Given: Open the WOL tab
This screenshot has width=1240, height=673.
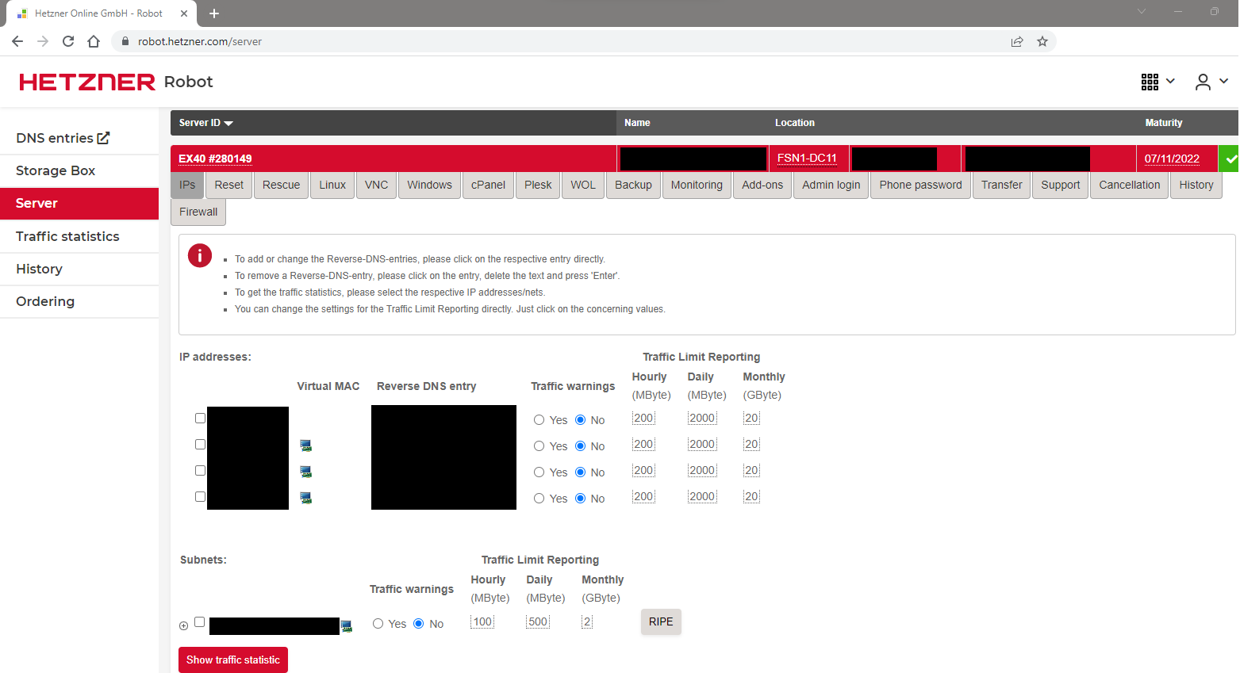Looking at the screenshot, I should tap(583, 185).
